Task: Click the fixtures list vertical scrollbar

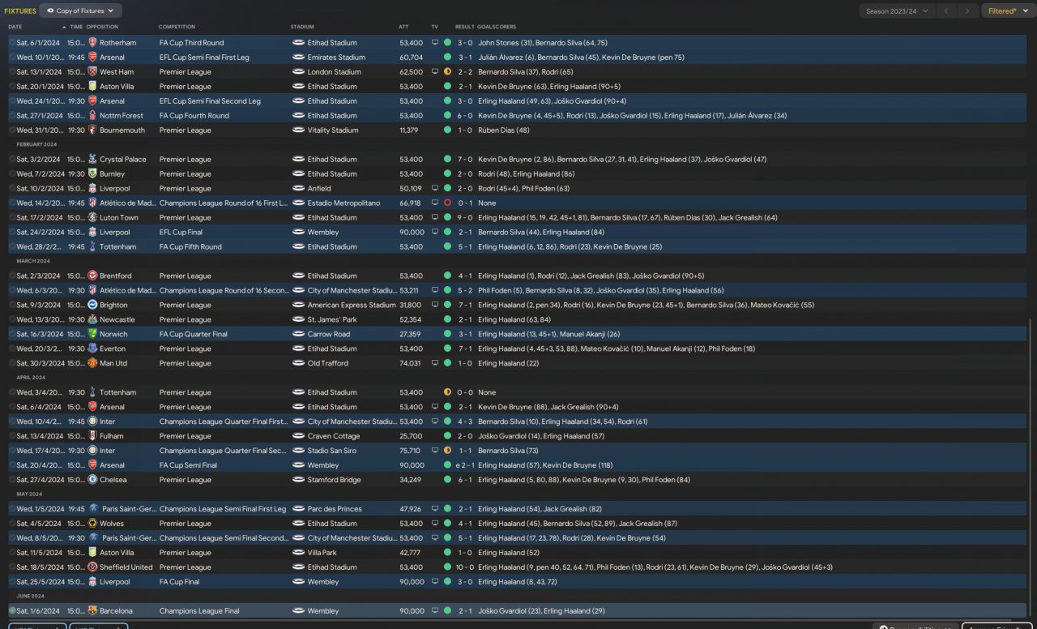Action: [x=1031, y=466]
